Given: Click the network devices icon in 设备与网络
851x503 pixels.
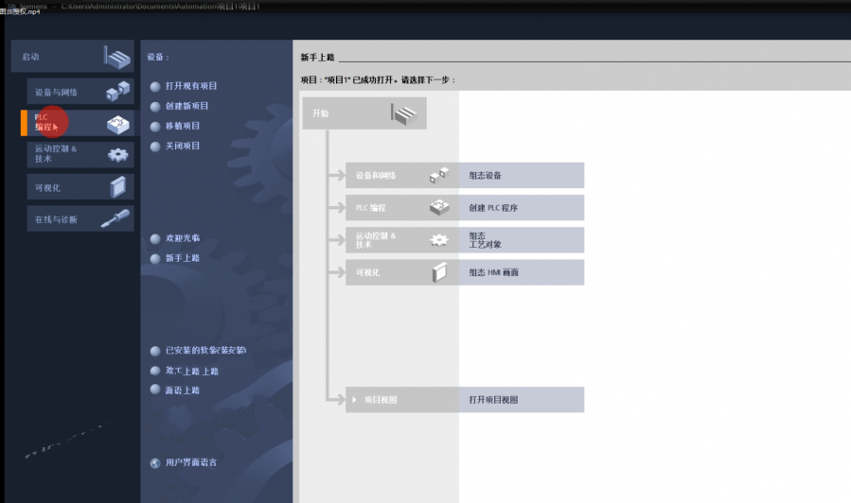Looking at the screenshot, I should [117, 91].
